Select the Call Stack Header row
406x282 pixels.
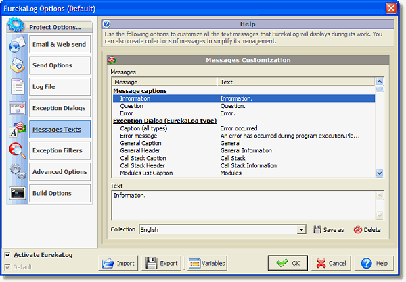244,165
